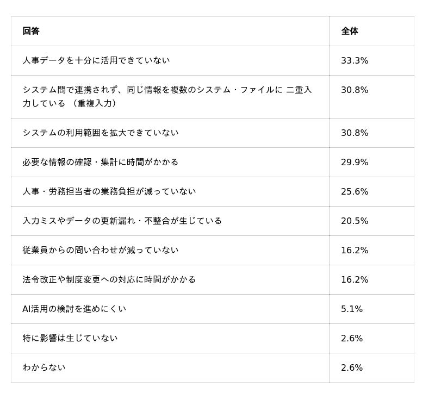
Task: Click the 33.3% value cell
Action: [x=355, y=60]
